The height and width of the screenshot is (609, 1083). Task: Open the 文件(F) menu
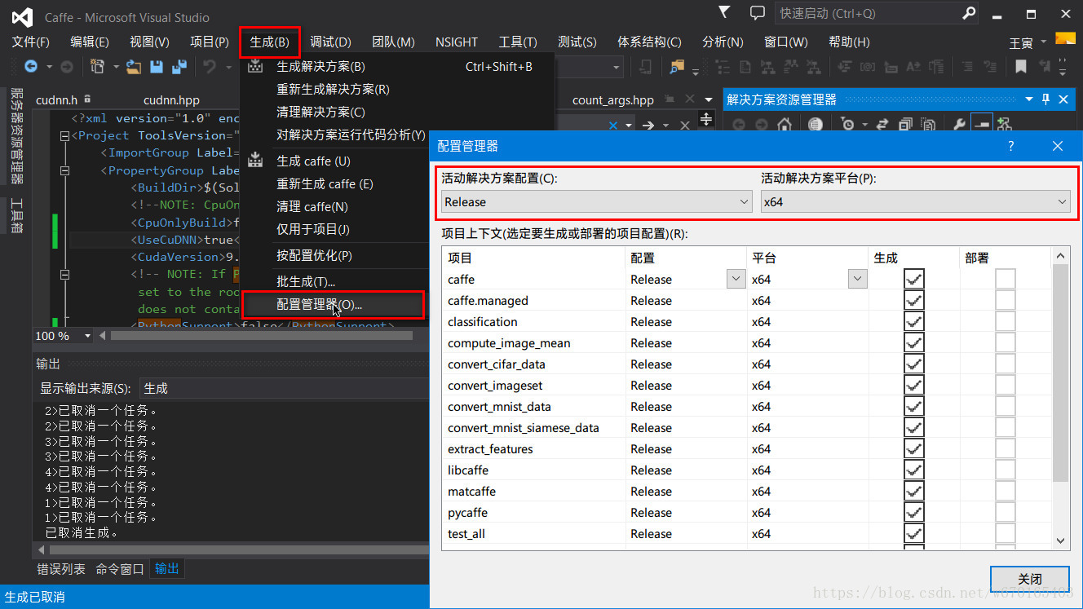pos(31,42)
